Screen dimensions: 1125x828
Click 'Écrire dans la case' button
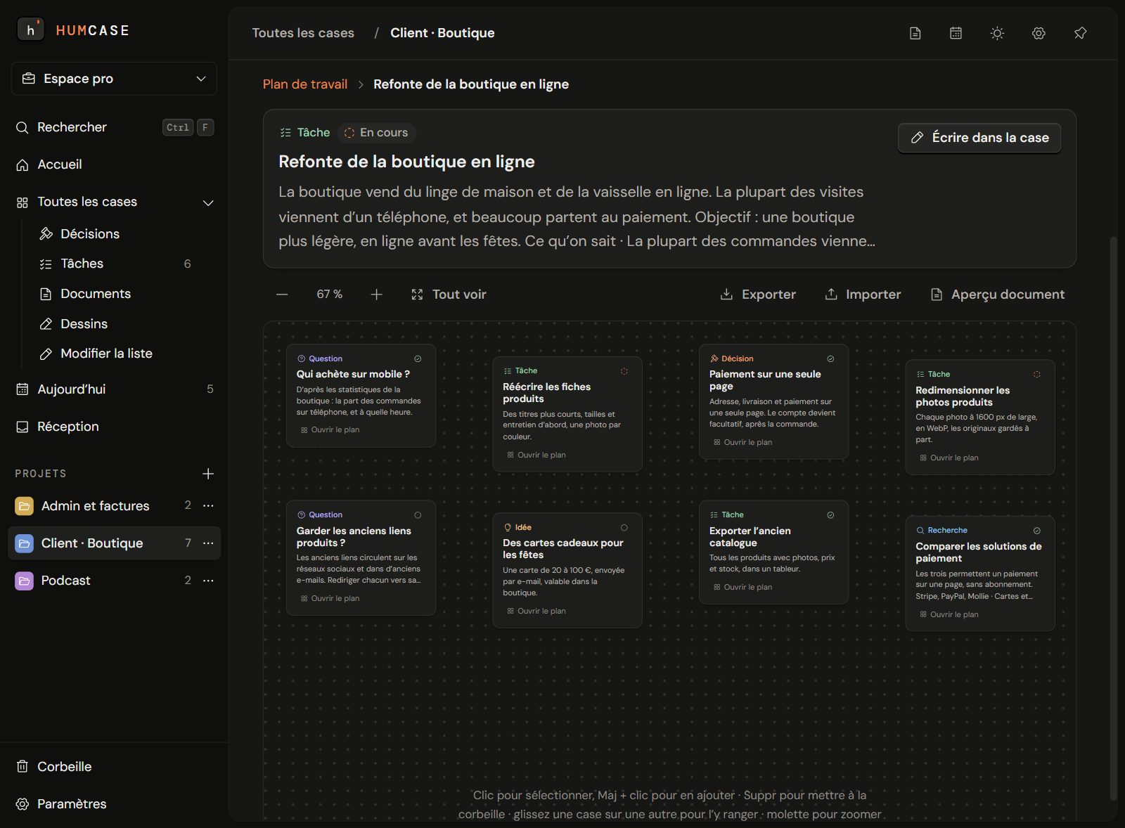[x=979, y=138]
